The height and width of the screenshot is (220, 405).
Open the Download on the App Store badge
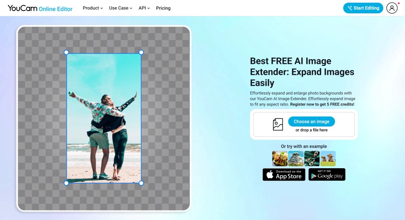click(284, 174)
